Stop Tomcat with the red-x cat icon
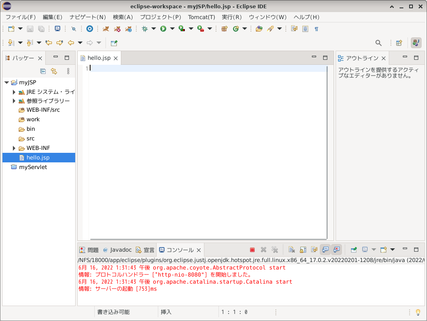 click(x=117, y=29)
